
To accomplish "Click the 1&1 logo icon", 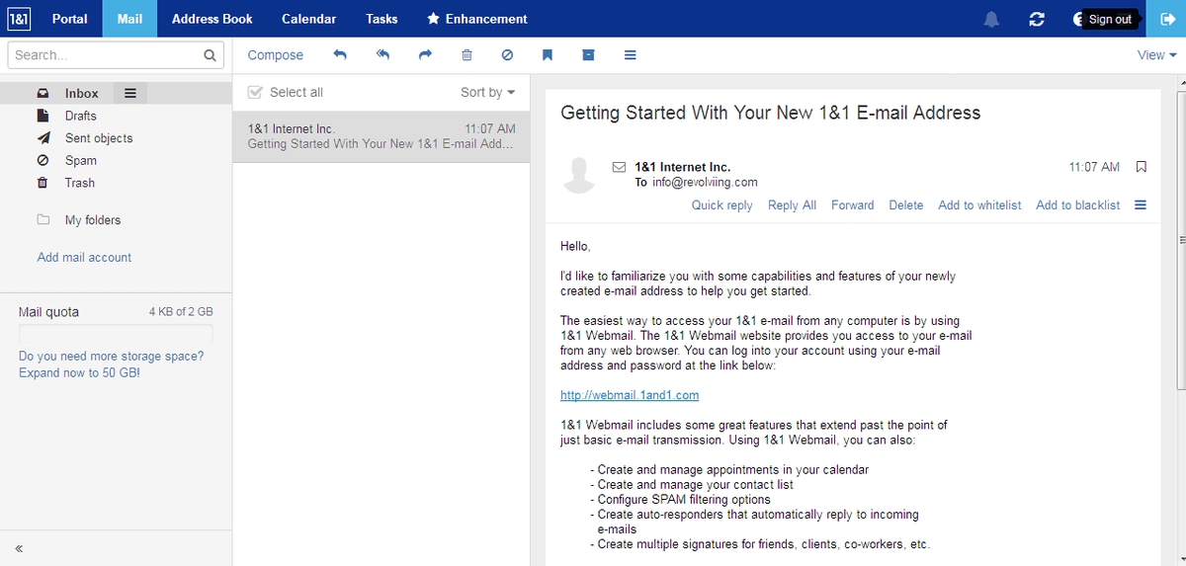I will pyautogui.click(x=19, y=19).
